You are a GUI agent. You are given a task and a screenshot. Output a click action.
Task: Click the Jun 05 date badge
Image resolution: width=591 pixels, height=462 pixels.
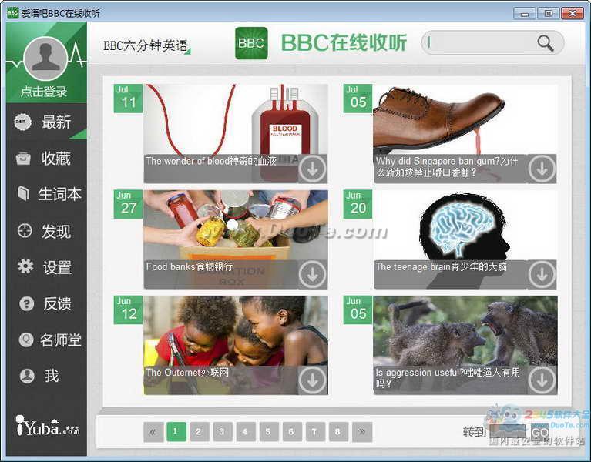point(358,310)
